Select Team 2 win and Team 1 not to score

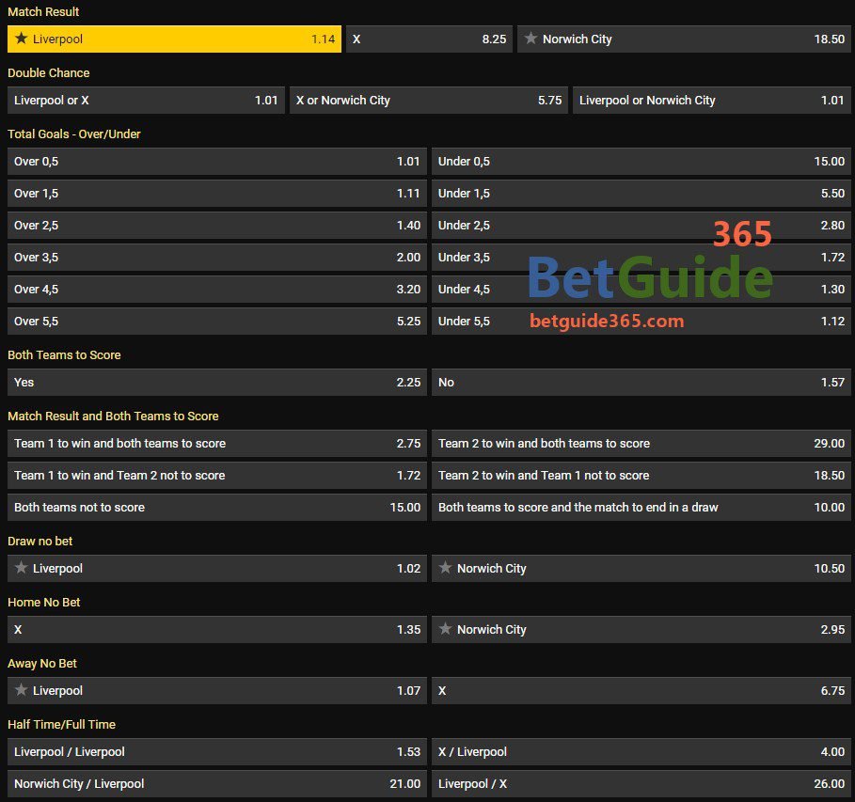pos(641,476)
